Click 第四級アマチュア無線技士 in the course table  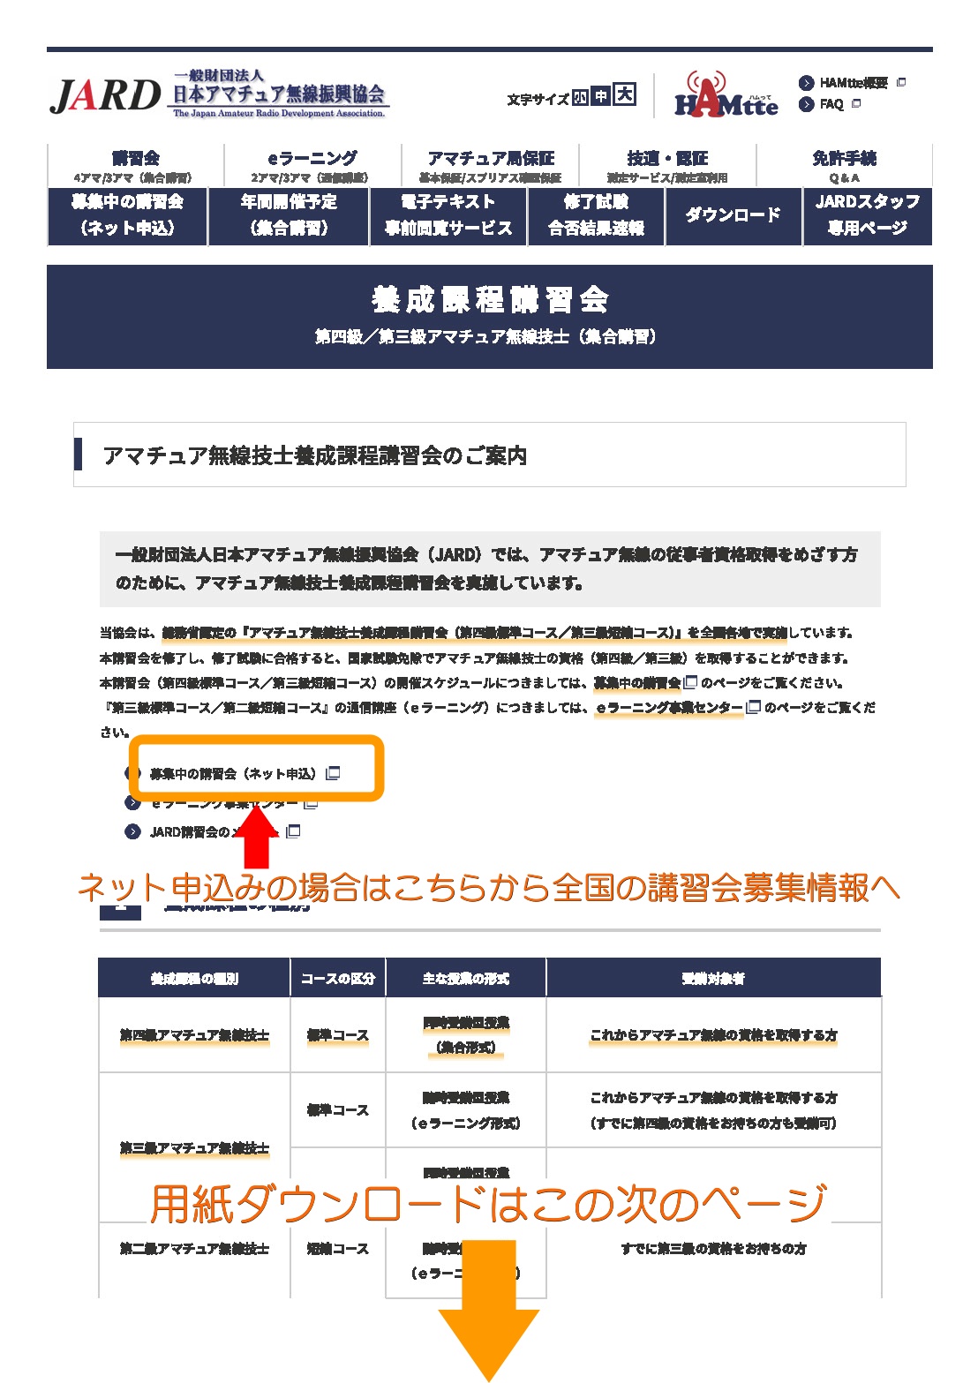[x=194, y=1035]
